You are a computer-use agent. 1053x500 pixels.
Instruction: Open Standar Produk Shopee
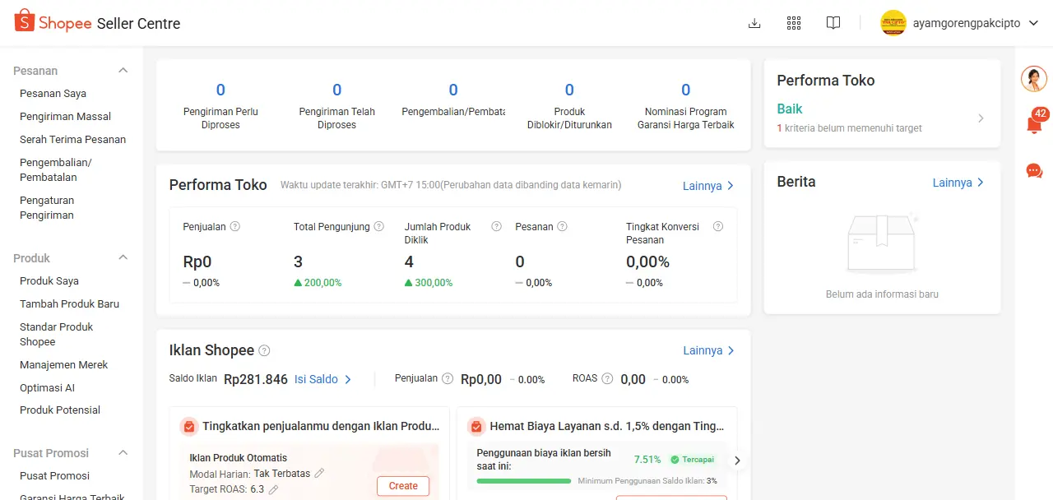(56, 335)
